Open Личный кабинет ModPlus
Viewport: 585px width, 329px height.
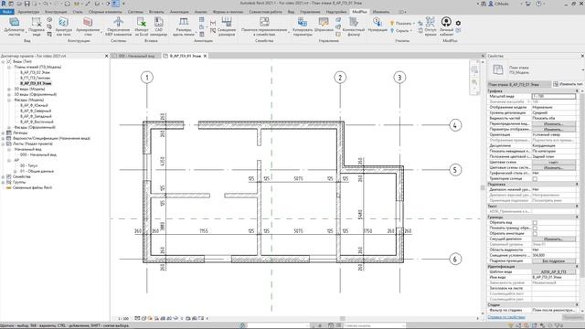coord(446,27)
